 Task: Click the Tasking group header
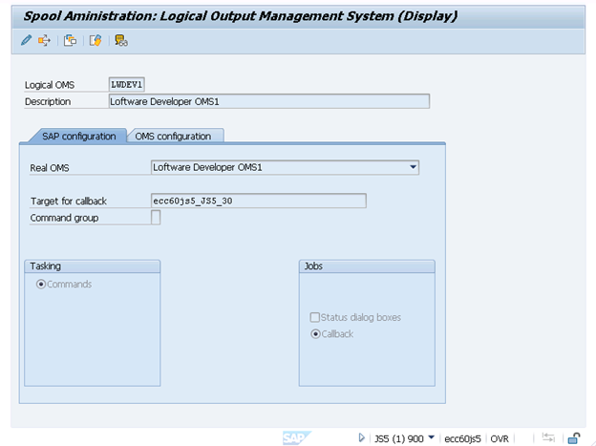click(x=93, y=266)
